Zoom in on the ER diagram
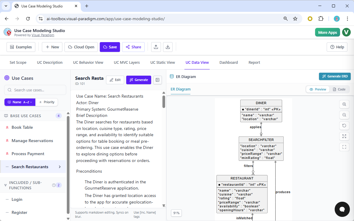 pos(344,104)
